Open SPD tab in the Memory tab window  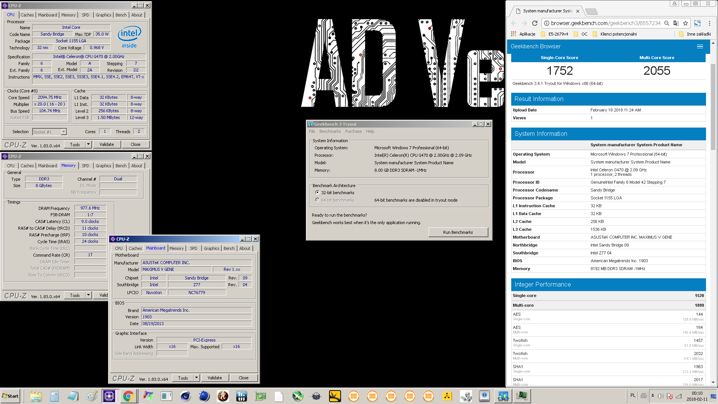tap(86, 166)
